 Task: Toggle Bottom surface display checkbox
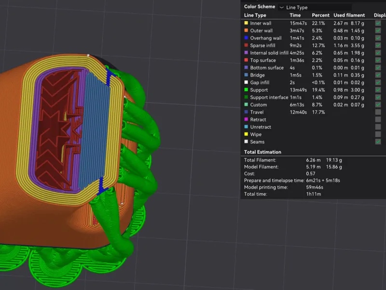(378, 68)
